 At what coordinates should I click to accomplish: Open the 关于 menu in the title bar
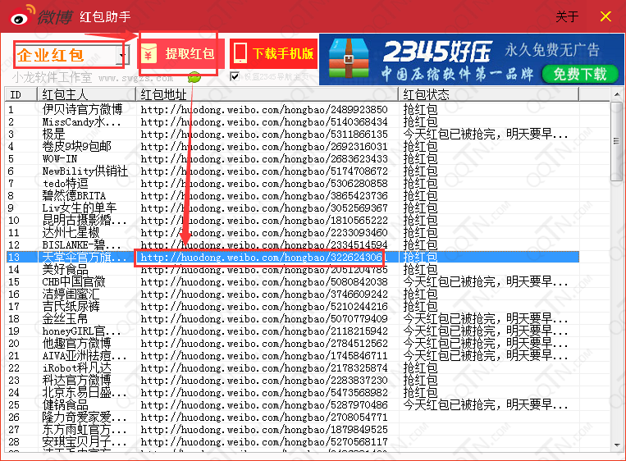(567, 16)
